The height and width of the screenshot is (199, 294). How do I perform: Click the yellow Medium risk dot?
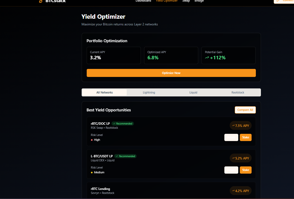point(92,173)
